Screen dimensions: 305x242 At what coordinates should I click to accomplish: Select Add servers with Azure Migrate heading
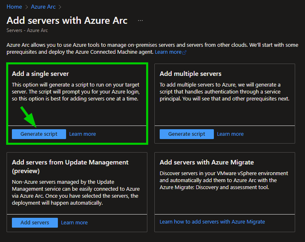coord(206,162)
